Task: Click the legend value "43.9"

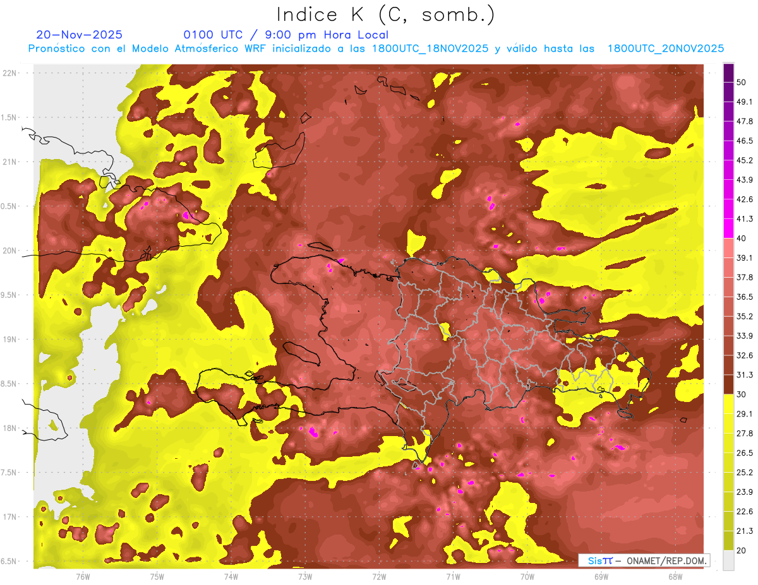Action: tap(745, 180)
